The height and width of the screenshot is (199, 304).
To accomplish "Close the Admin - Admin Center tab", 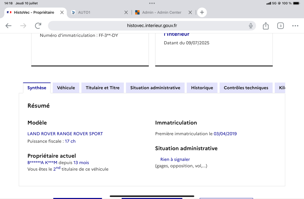I will click(x=191, y=12).
